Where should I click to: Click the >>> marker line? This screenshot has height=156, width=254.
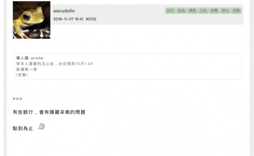(x=18, y=99)
